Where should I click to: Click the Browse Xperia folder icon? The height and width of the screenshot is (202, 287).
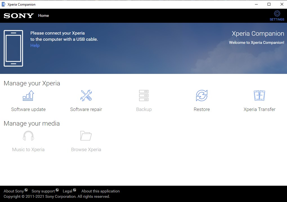tap(86, 136)
